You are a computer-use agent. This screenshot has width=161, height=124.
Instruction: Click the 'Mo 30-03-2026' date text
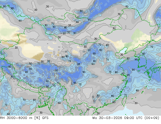pos(107,118)
